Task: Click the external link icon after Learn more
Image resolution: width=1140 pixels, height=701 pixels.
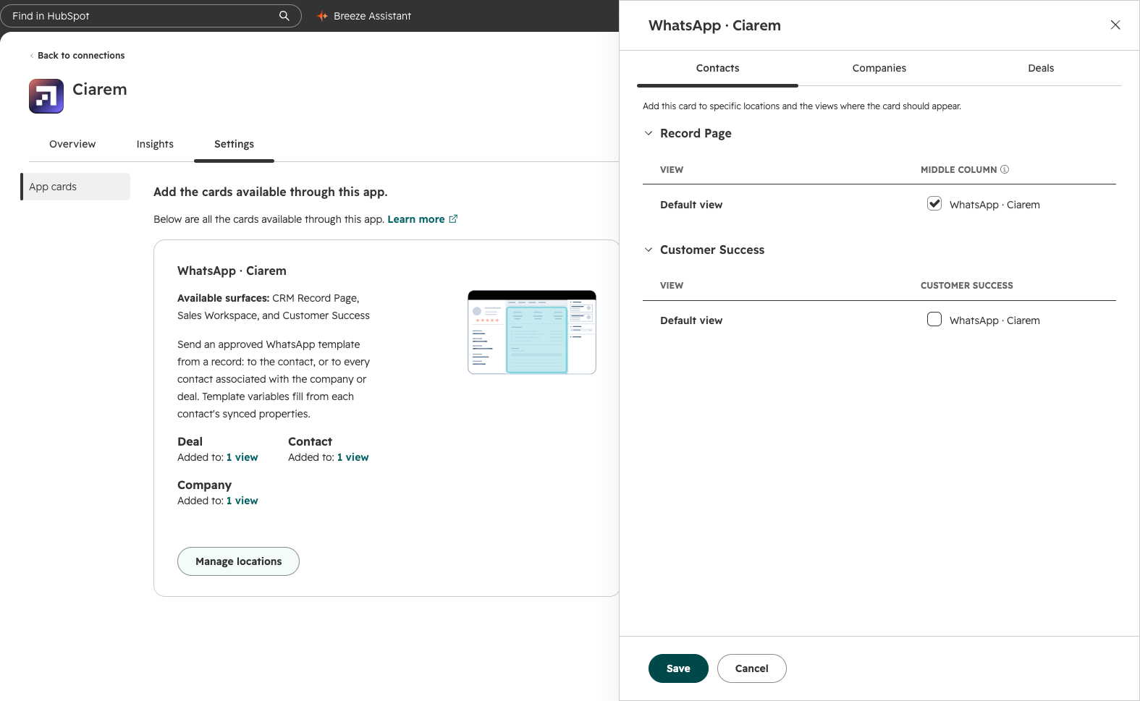Action: point(453,218)
